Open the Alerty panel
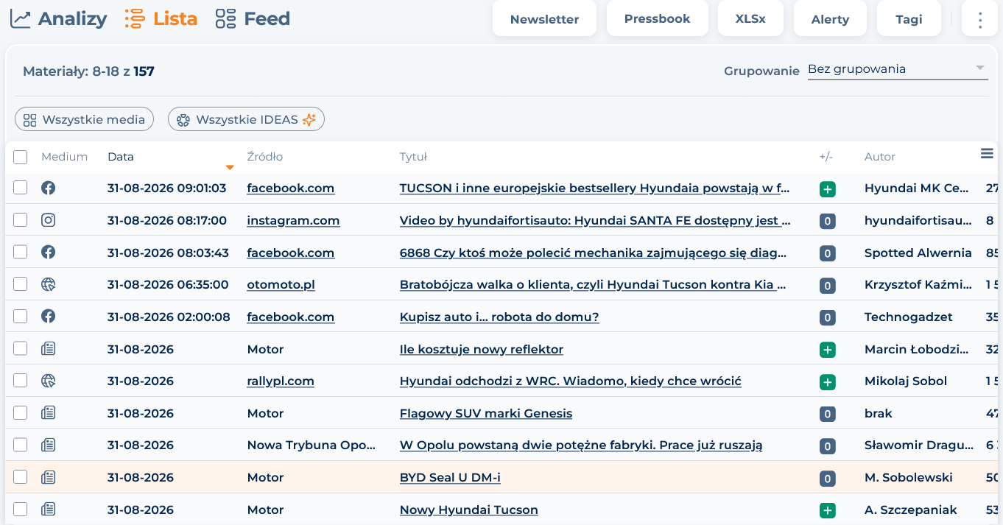Image resolution: width=1003 pixels, height=525 pixels. coord(830,19)
